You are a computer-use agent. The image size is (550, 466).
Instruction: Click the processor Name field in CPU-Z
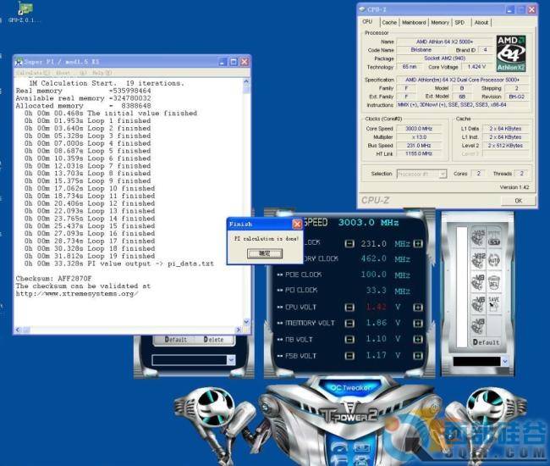[444, 42]
